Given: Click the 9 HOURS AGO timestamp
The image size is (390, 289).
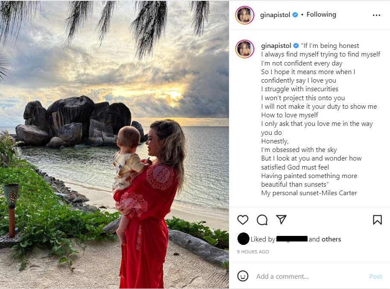Looking at the screenshot, I should pos(253,252).
